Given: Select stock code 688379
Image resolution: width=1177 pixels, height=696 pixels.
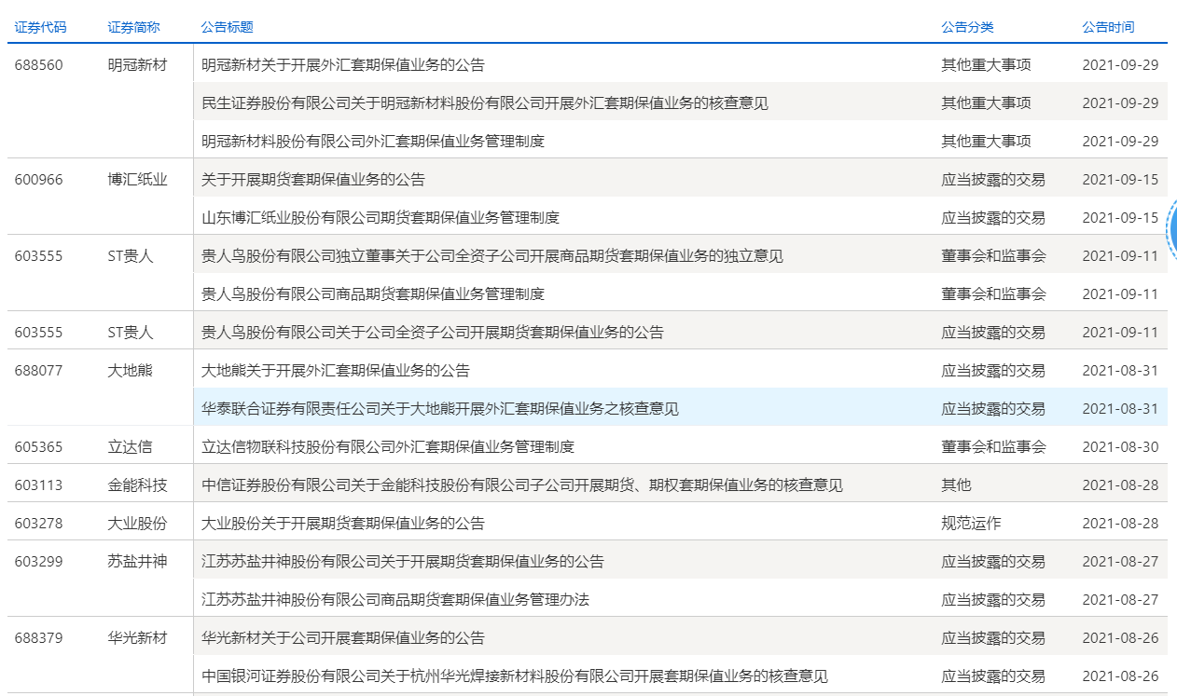Looking at the screenshot, I should pyautogui.click(x=39, y=638).
